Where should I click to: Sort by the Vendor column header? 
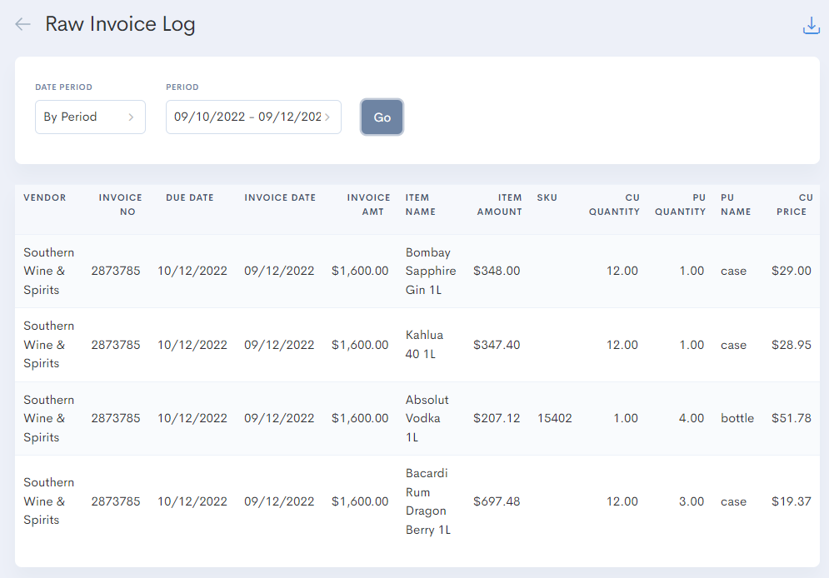pos(45,198)
